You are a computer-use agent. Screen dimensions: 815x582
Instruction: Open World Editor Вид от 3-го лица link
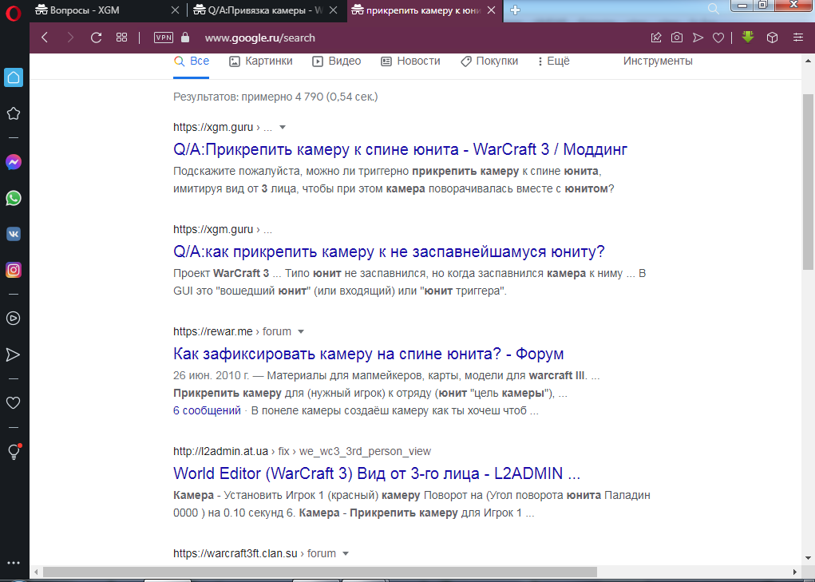click(x=377, y=473)
